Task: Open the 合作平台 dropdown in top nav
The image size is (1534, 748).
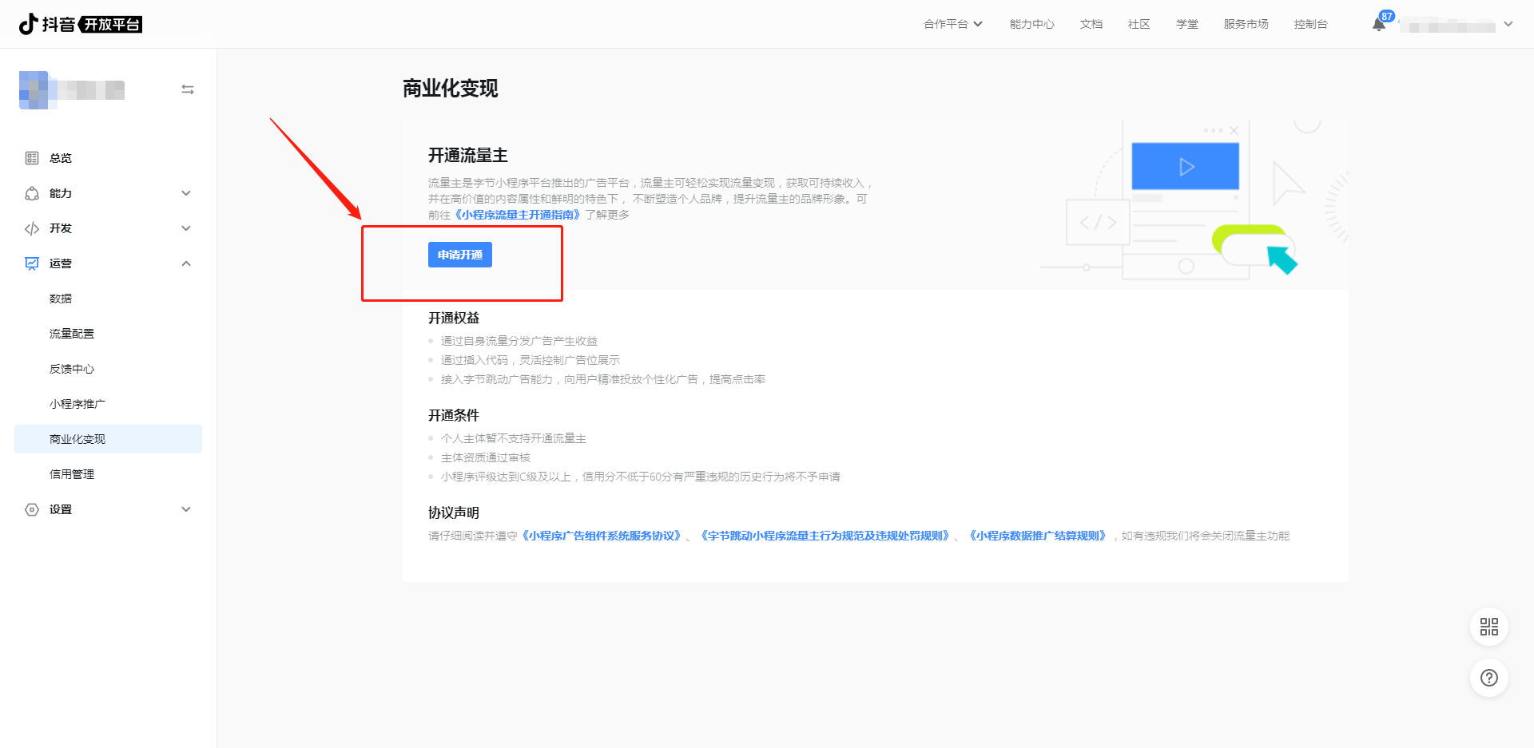Action: pos(953,24)
